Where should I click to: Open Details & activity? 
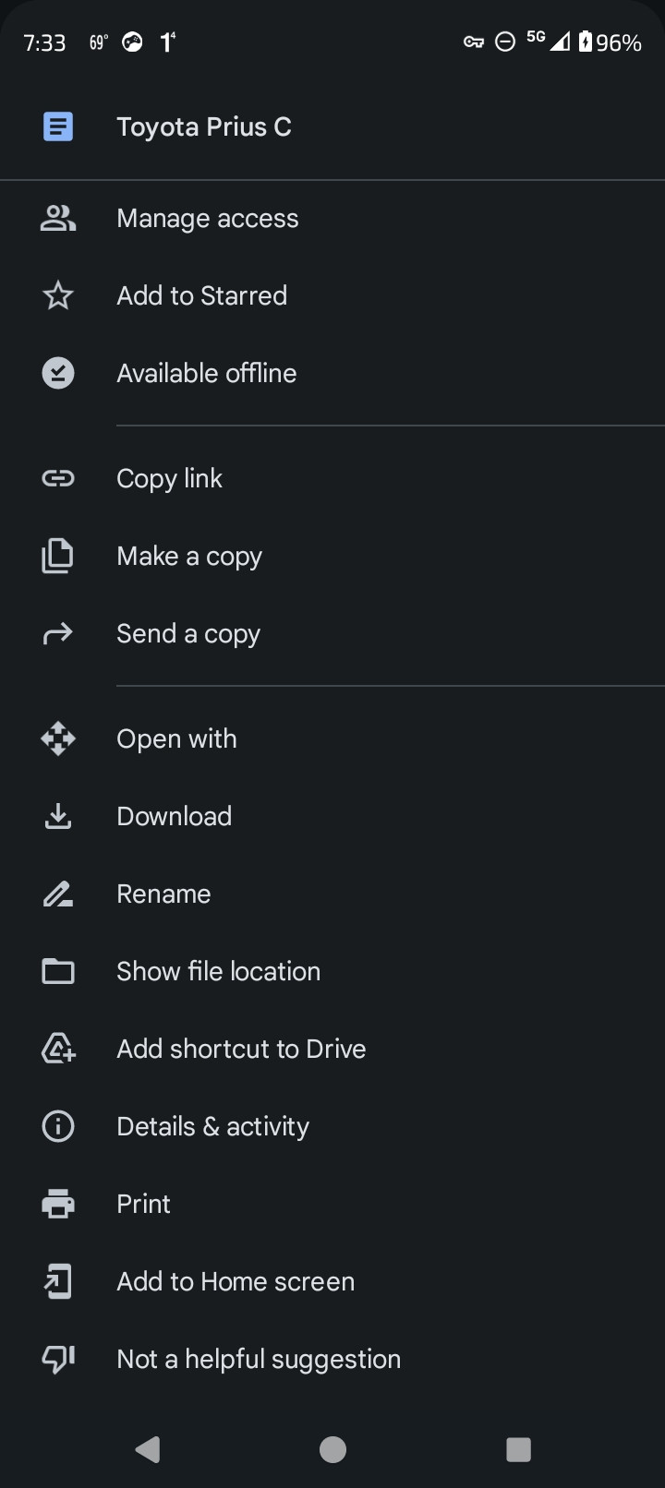[x=332, y=1126]
